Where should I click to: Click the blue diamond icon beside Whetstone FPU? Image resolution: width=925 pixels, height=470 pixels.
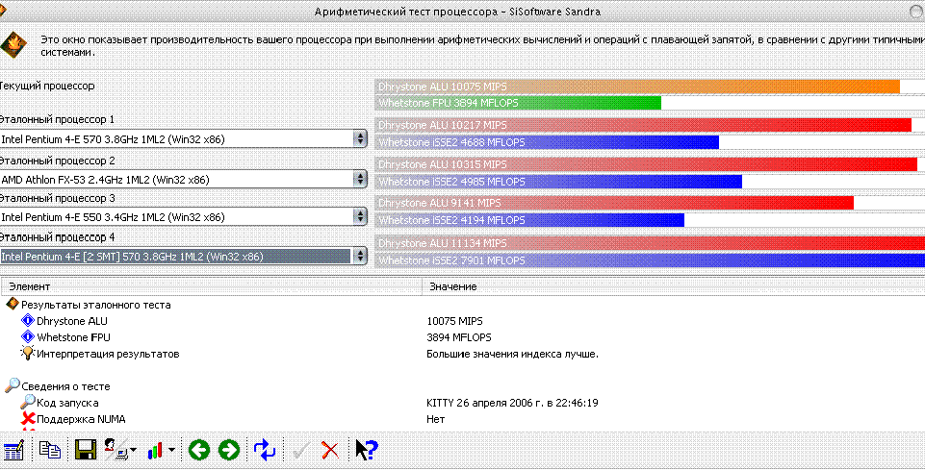[x=28, y=337]
